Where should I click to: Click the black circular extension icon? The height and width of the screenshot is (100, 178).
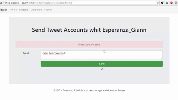coord(162,3)
